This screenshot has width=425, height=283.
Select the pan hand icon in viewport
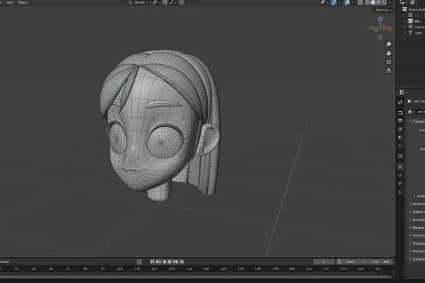[388, 53]
